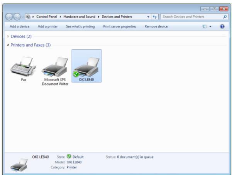The height and width of the screenshot is (175, 232).
Task: Open the arrow dropdown after Hardware and Sound
Action: coord(98,17)
